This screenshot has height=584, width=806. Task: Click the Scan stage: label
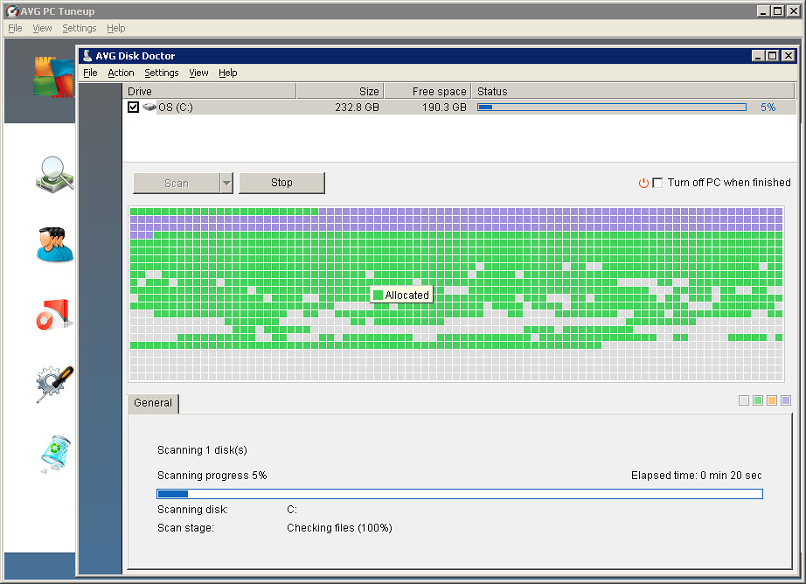coord(185,528)
